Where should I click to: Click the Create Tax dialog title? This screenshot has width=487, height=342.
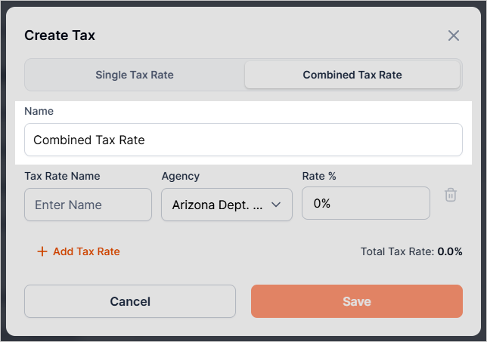[x=60, y=35]
